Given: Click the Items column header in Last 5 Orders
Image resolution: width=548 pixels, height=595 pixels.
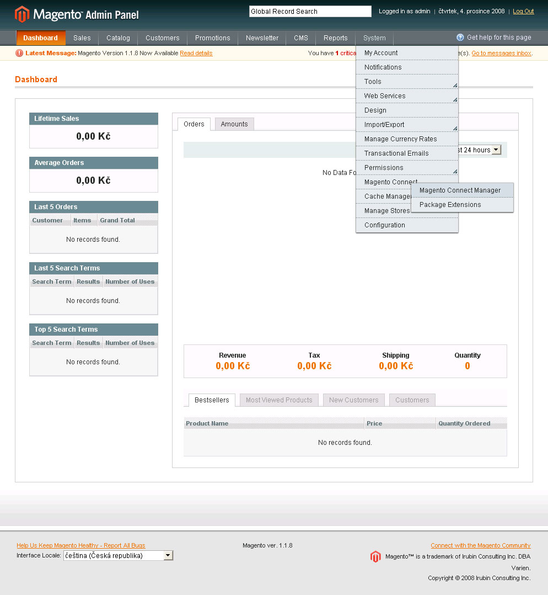Looking at the screenshot, I should pos(84,220).
